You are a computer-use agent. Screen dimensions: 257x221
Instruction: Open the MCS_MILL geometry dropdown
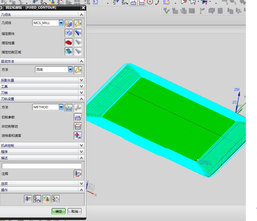(61, 23)
